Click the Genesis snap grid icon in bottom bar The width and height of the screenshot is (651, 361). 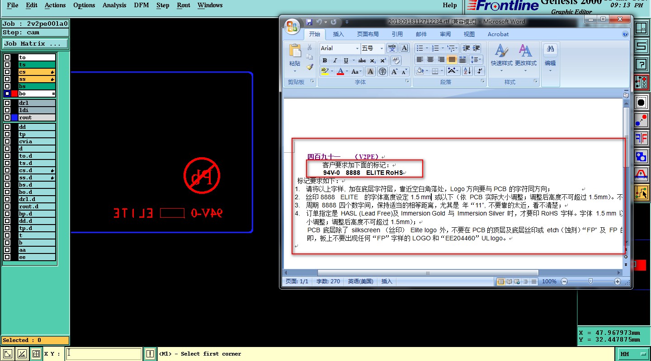(x=36, y=354)
